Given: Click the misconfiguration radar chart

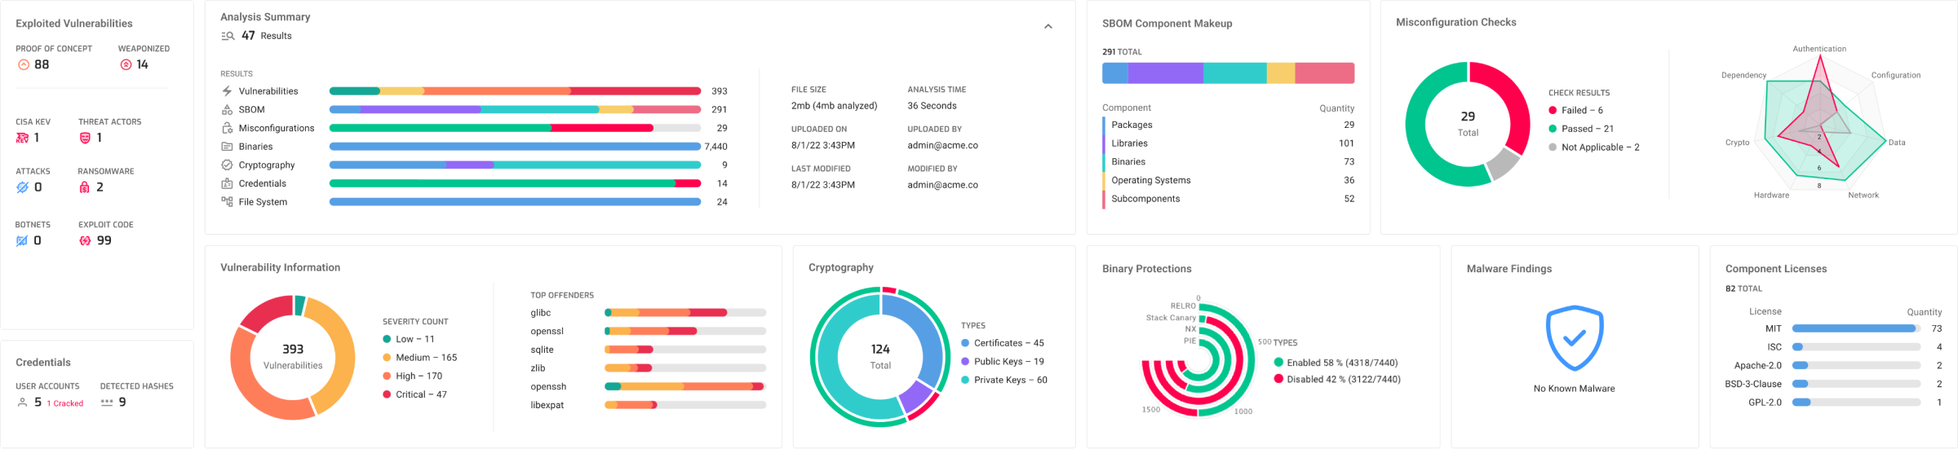Looking at the screenshot, I should [x=1820, y=123].
